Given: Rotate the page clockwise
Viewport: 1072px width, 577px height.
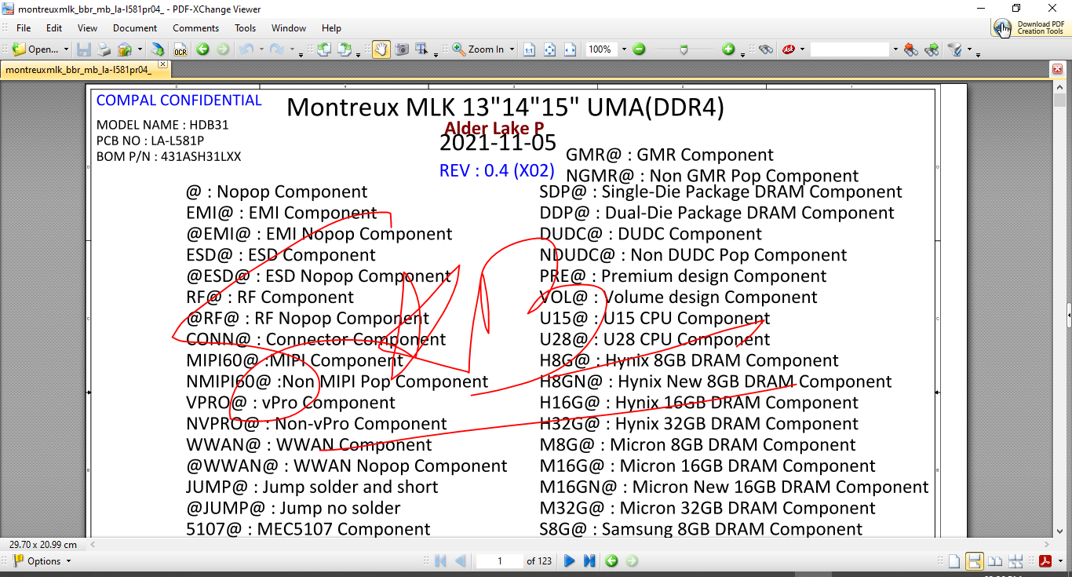Looking at the screenshot, I should (344, 49).
